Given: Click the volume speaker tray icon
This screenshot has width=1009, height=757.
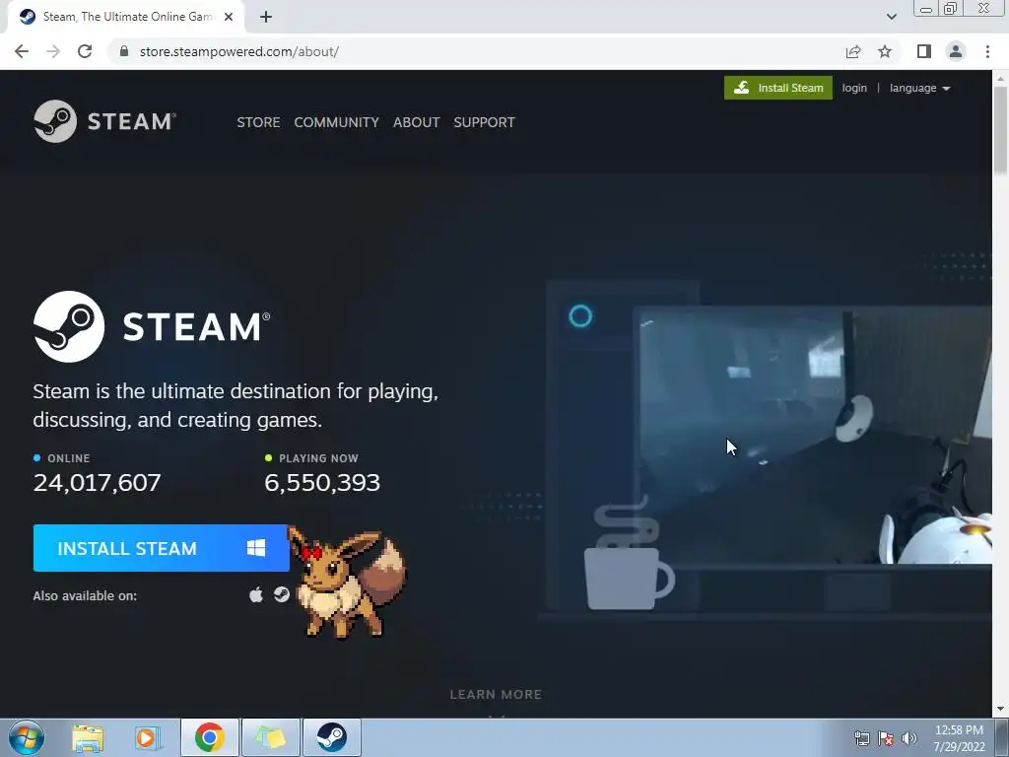Looking at the screenshot, I should 909,738.
